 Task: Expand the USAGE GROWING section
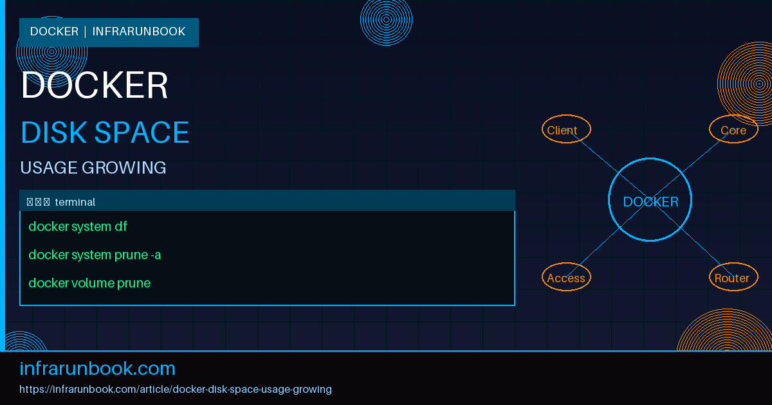point(93,167)
